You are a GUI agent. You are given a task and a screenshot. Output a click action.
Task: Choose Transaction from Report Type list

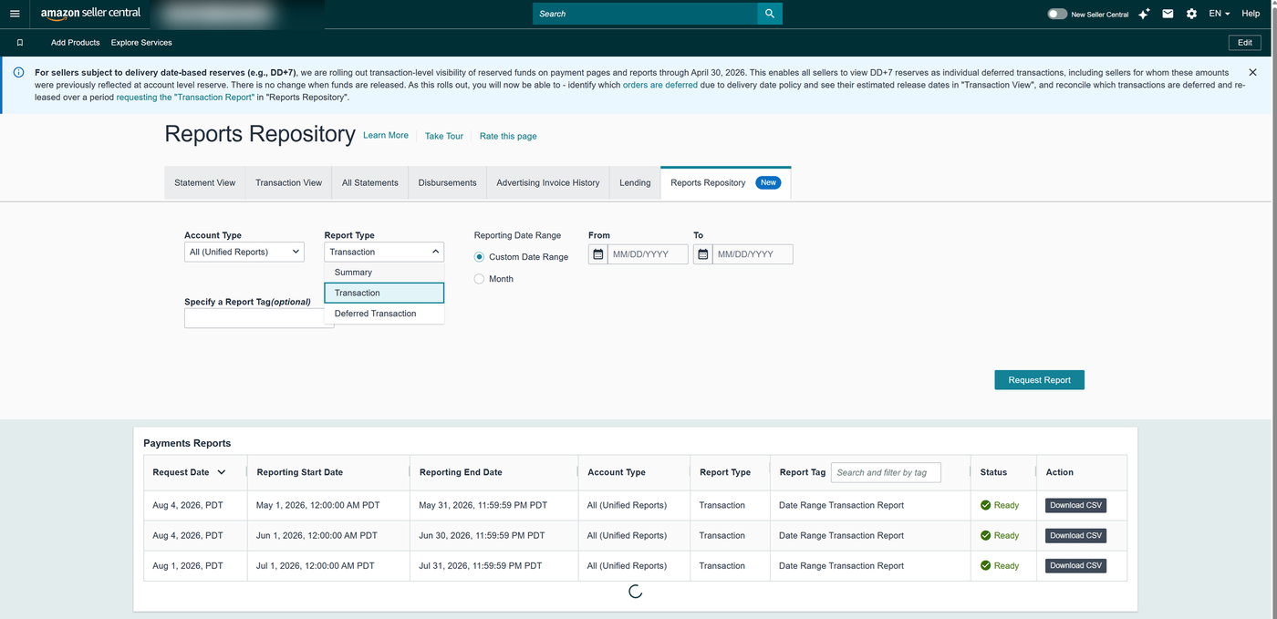coord(384,293)
